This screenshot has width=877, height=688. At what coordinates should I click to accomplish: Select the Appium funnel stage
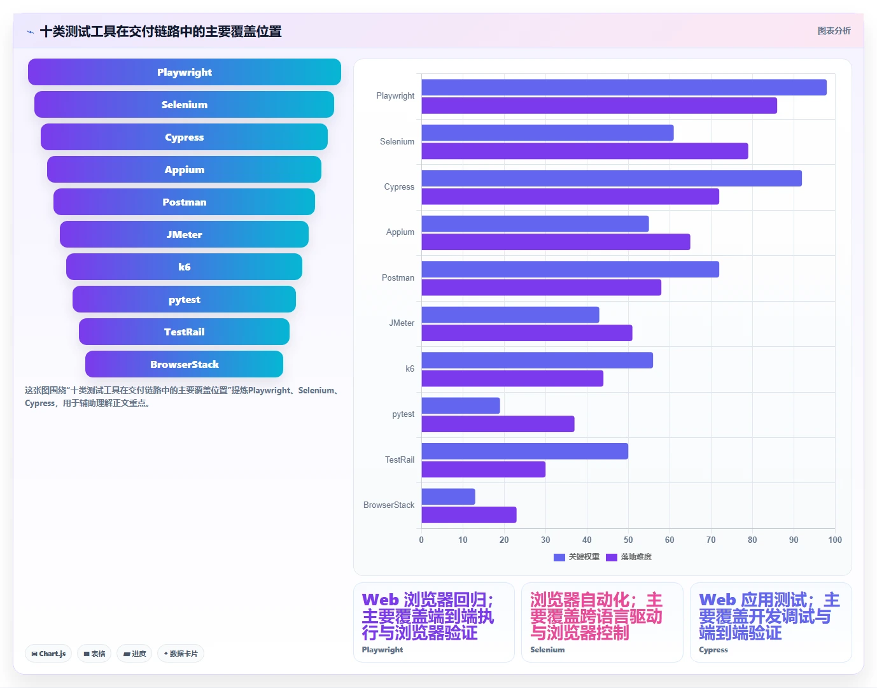click(185, 169)
